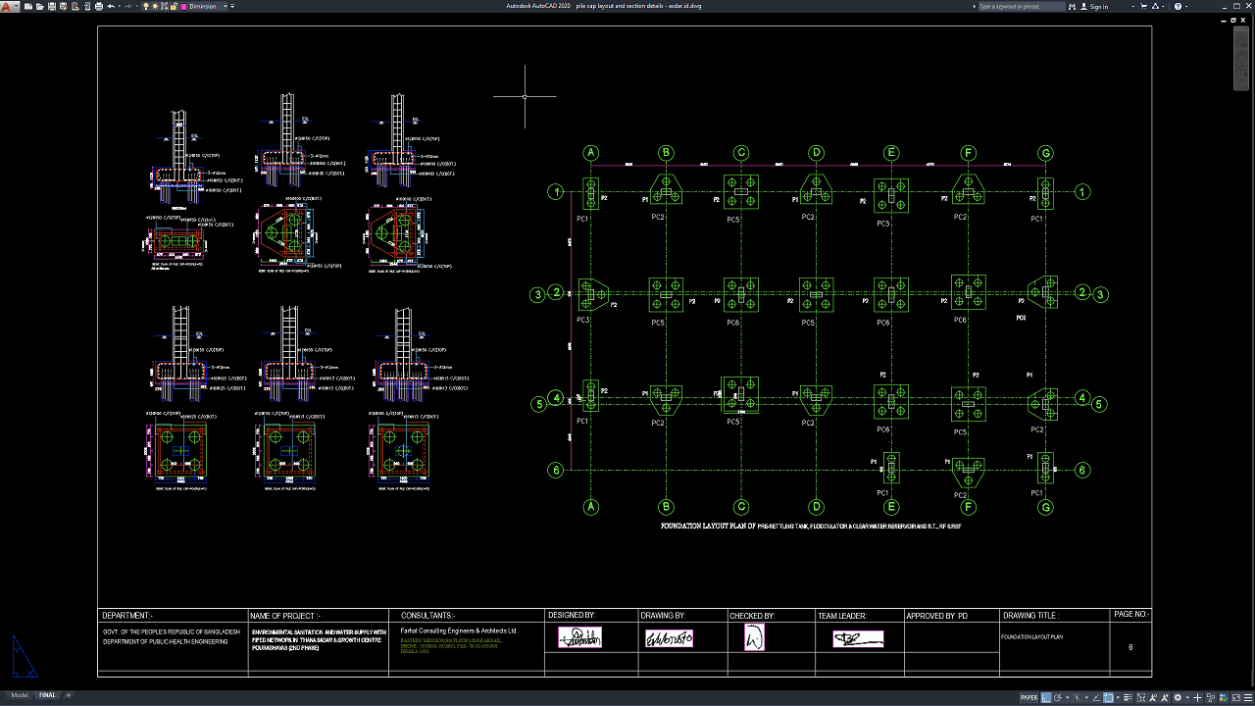Screen dimensions: 1255x706
Task: Click Show annotation objects status icon
Action: [x=1153, y=698]
